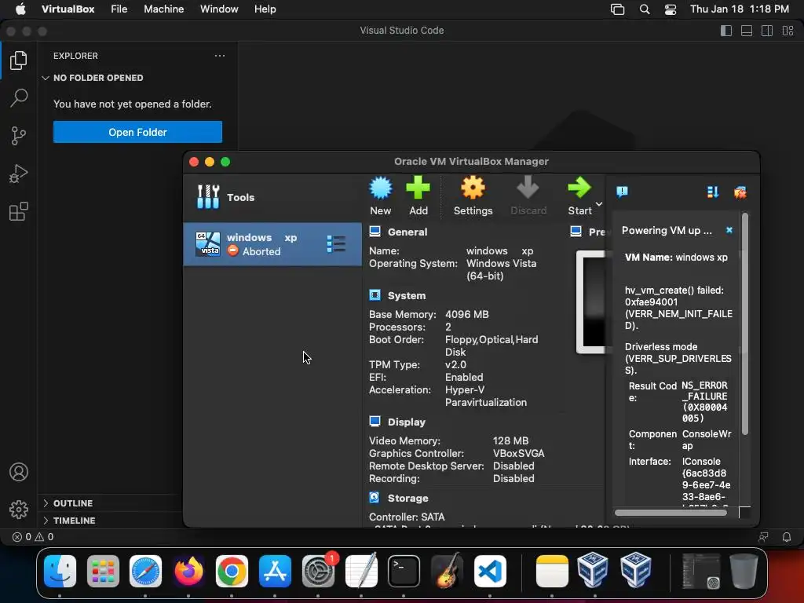
Task: Open Stage Manager menu bar icon
Action: point(617,9)
